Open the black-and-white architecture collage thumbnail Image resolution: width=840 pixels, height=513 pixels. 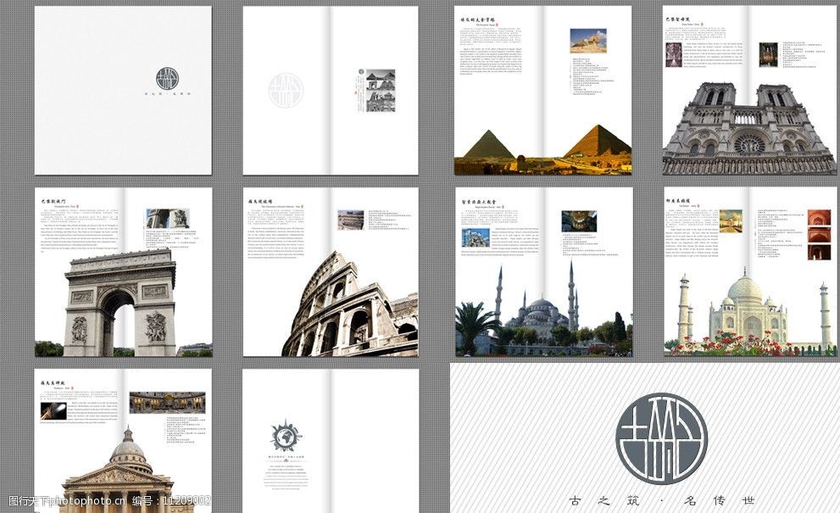pyautogui.click(x=380, y=90)
